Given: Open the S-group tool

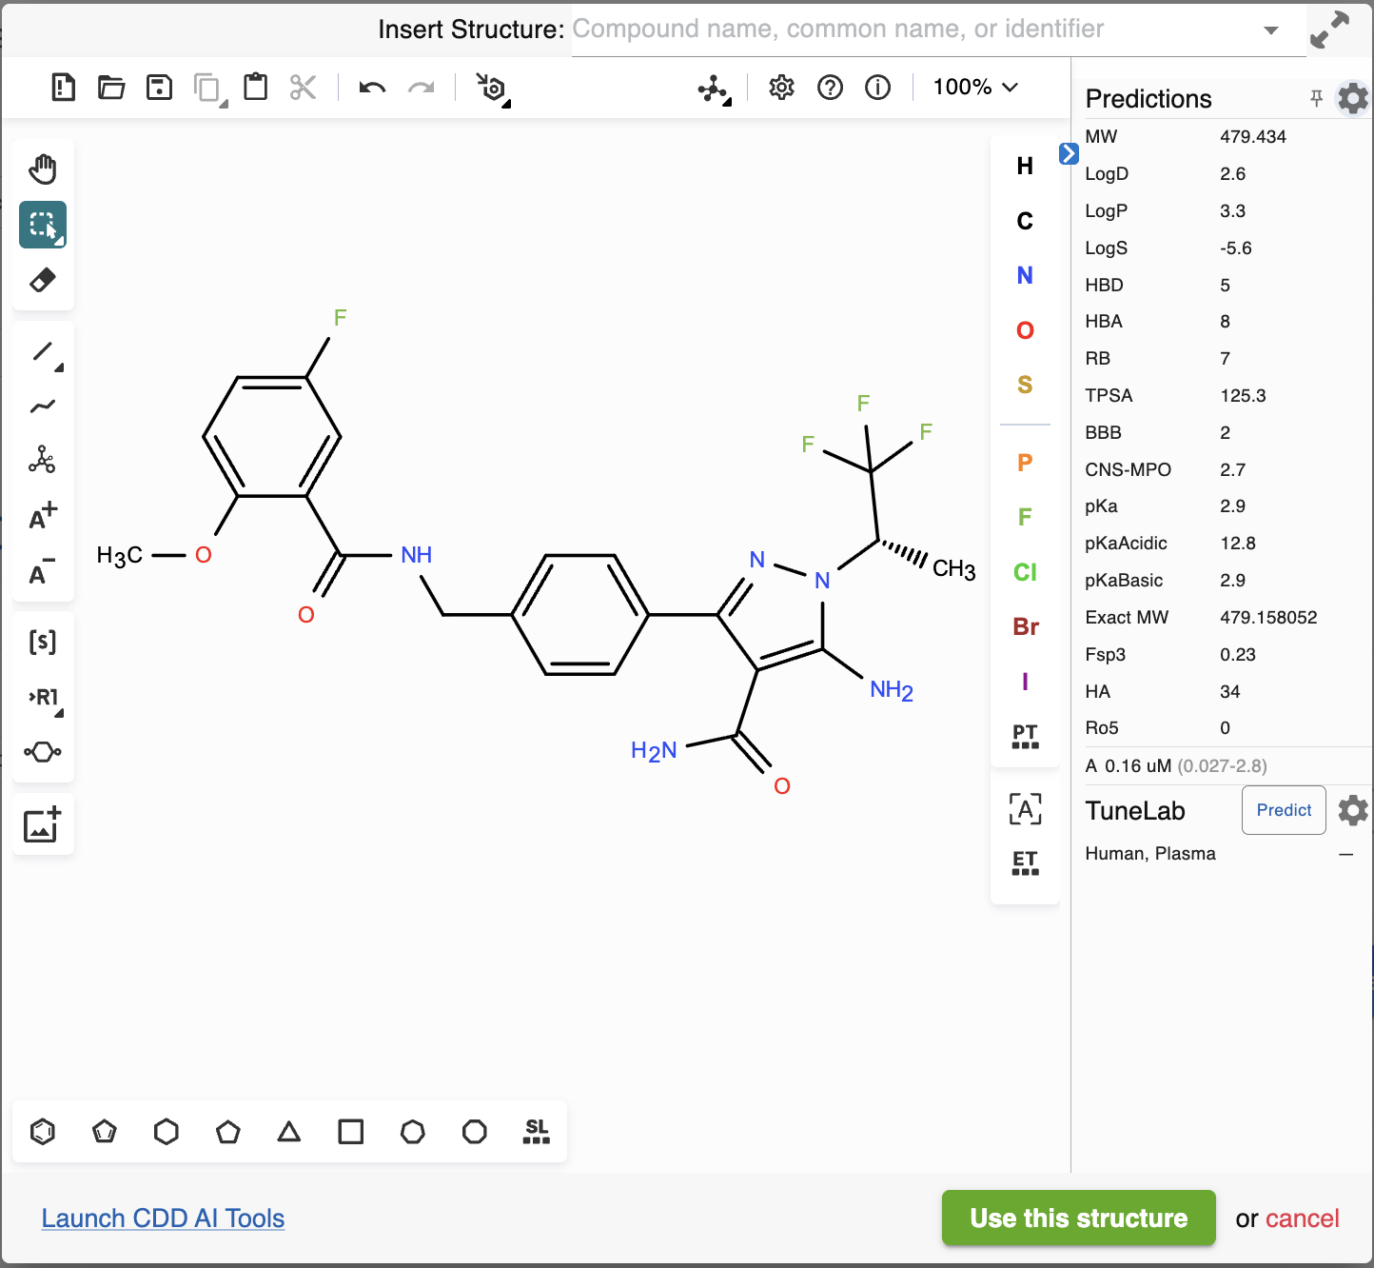Looking at the screenshot, I should point(43,642).
